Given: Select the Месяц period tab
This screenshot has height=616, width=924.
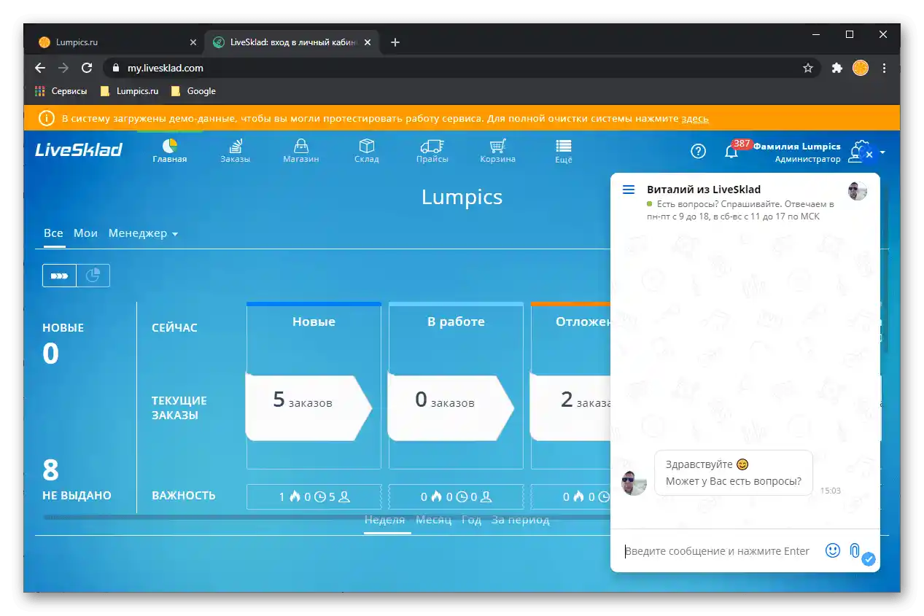Looking at the screenshot, I should pos(434,519).
